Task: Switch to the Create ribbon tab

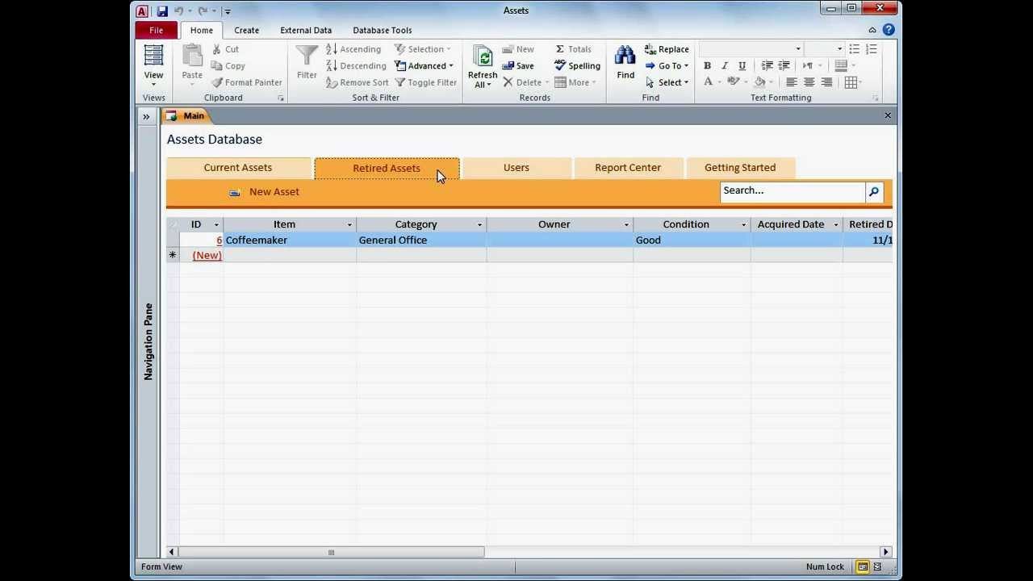Action: click(x=247, y=31)
